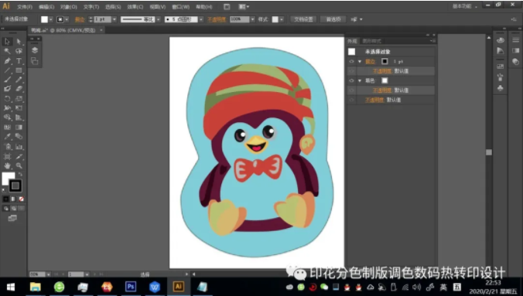This screenshot has height=296, width=523.
Task: Open the Stroke panel icon (three lines)
Action: (x=516, y=40)
